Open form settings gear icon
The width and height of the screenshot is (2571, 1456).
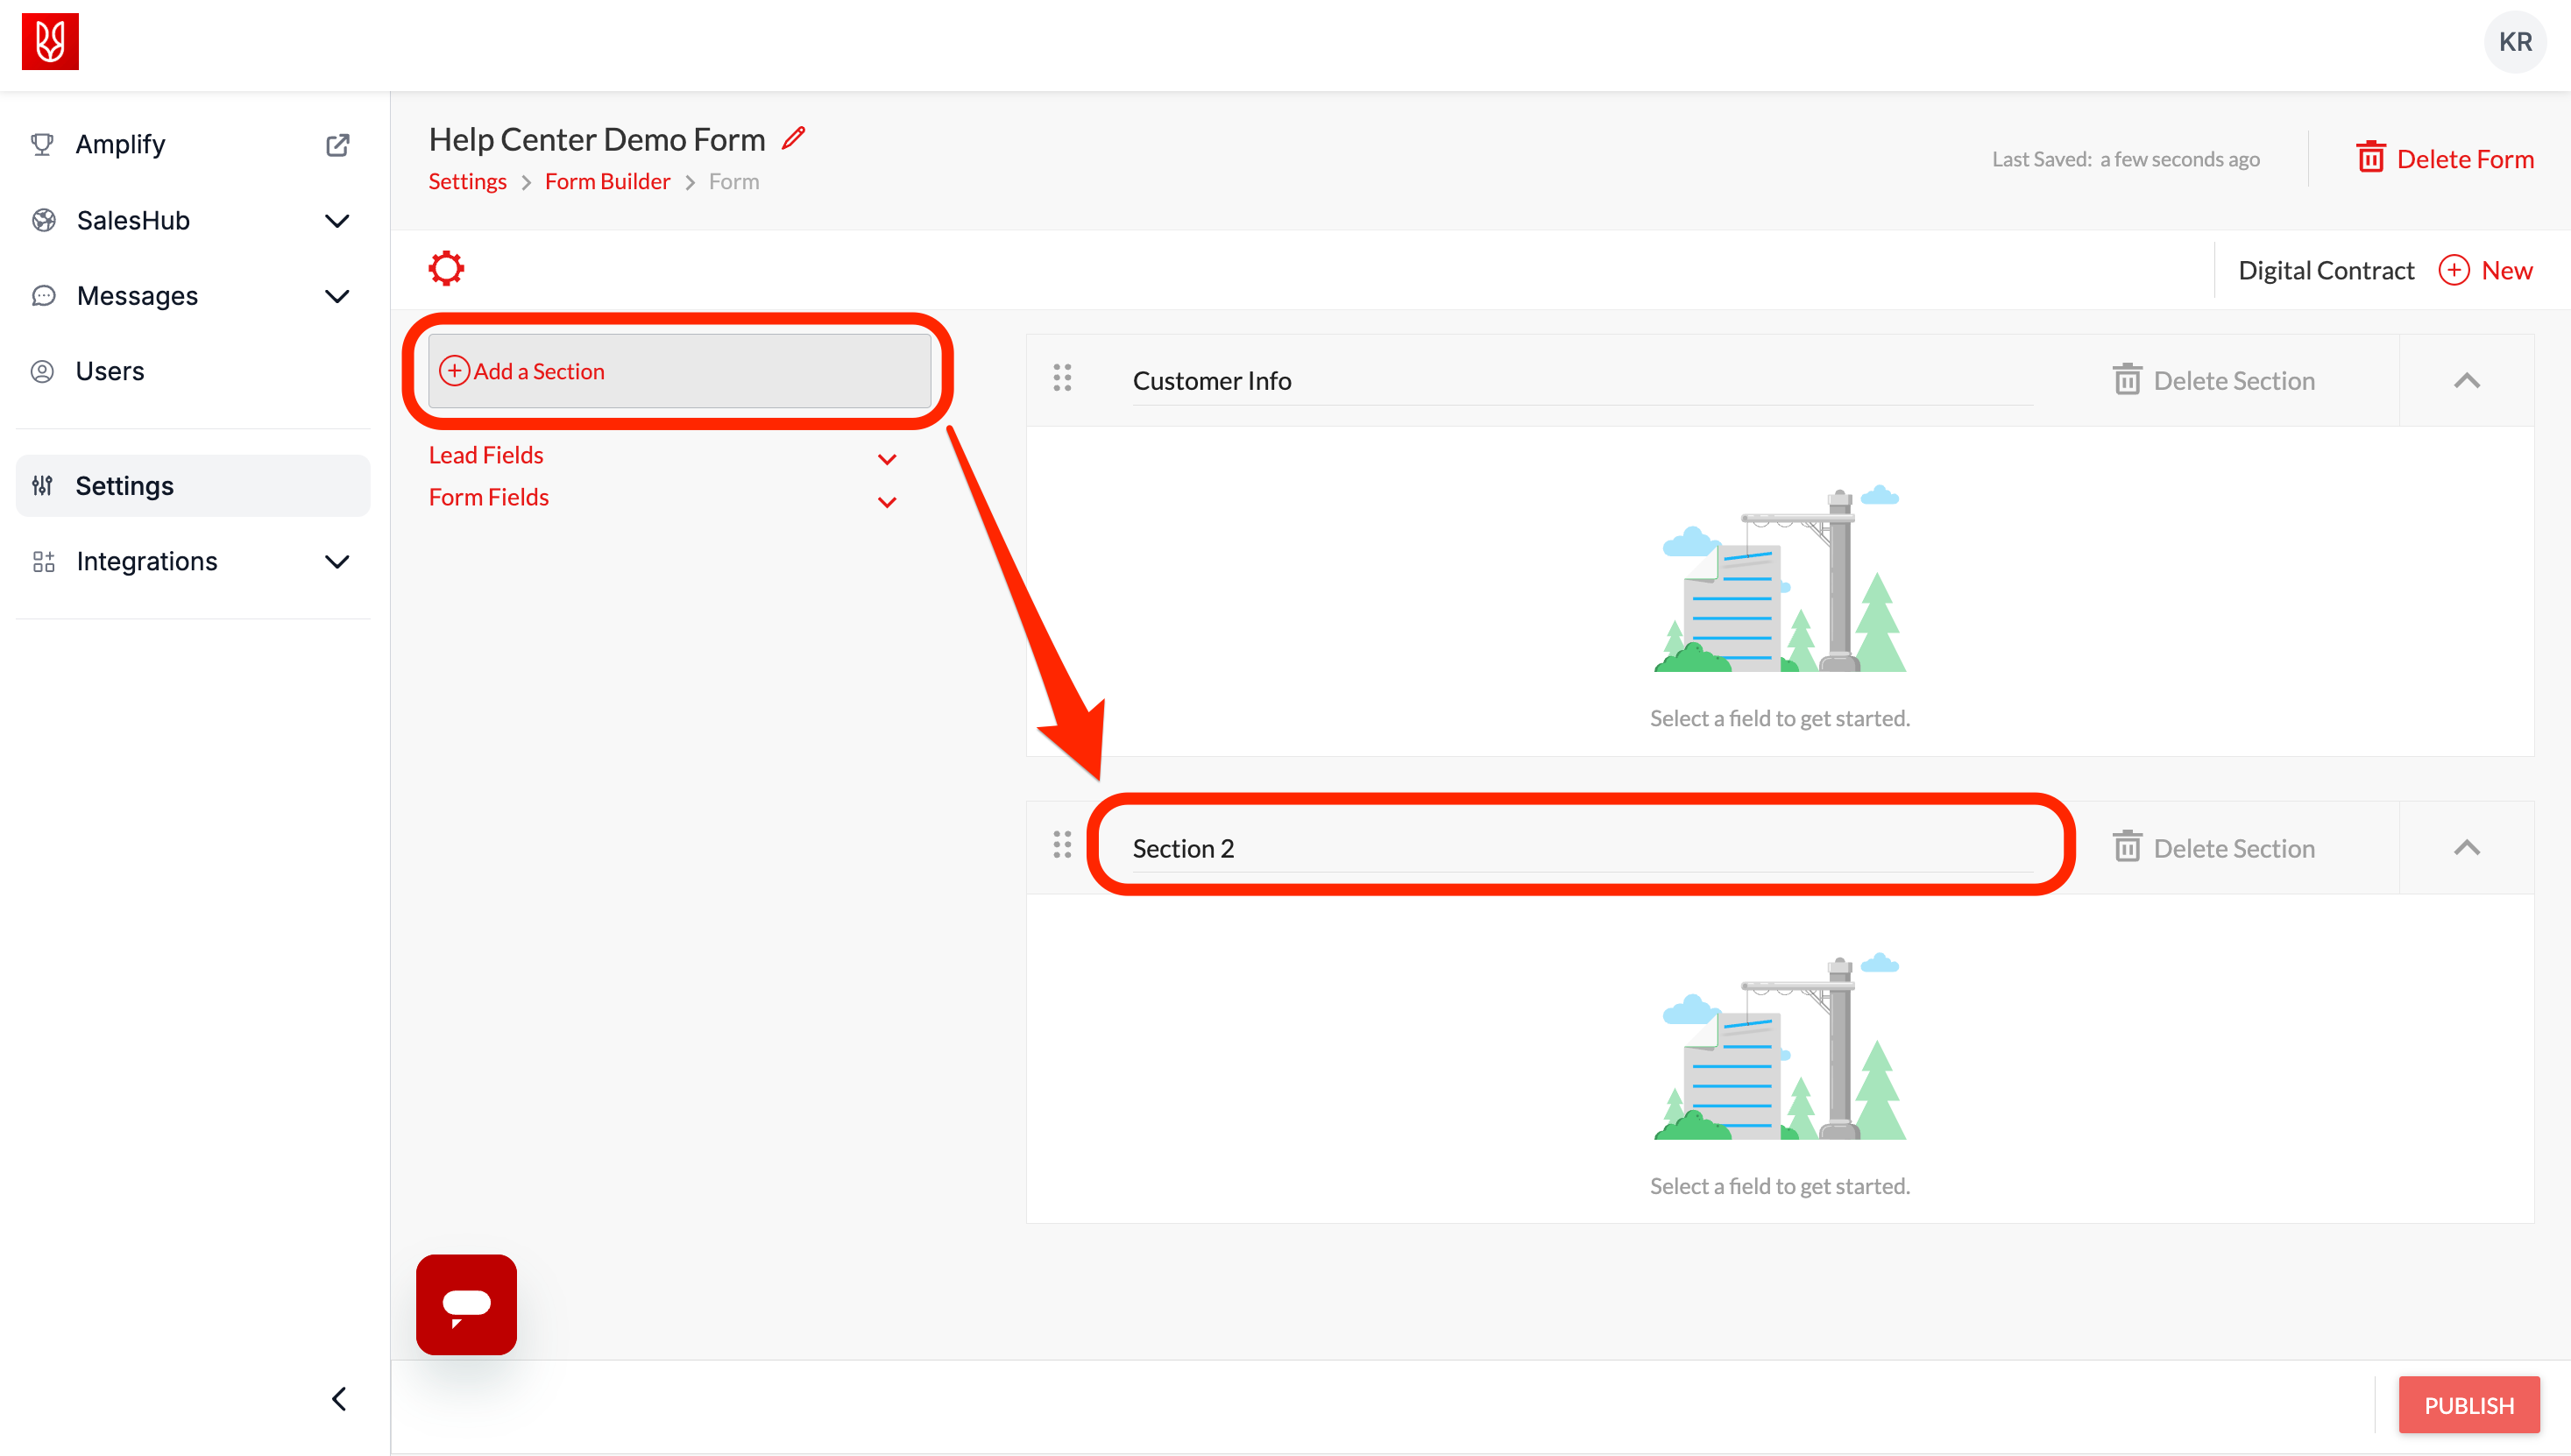pos(446,268)
